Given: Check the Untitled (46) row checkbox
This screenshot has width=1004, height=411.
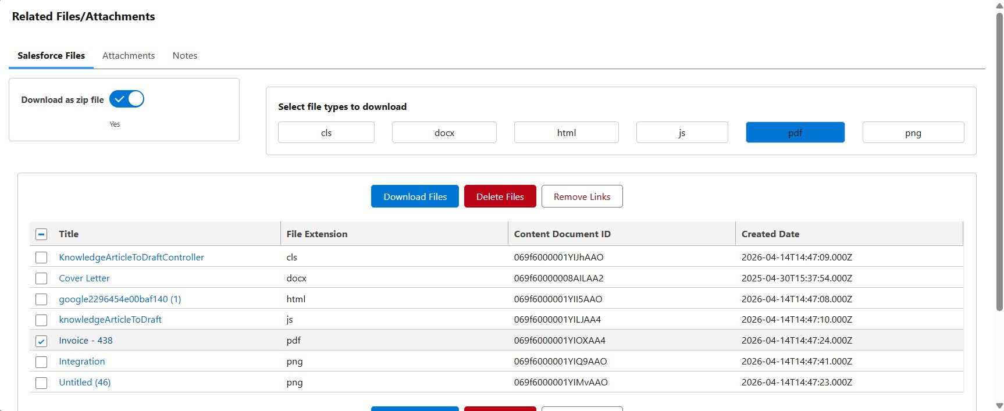Looking at the screenshot, I should click(41, 383).
